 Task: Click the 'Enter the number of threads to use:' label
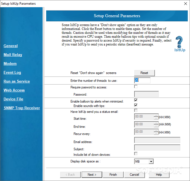94,81
